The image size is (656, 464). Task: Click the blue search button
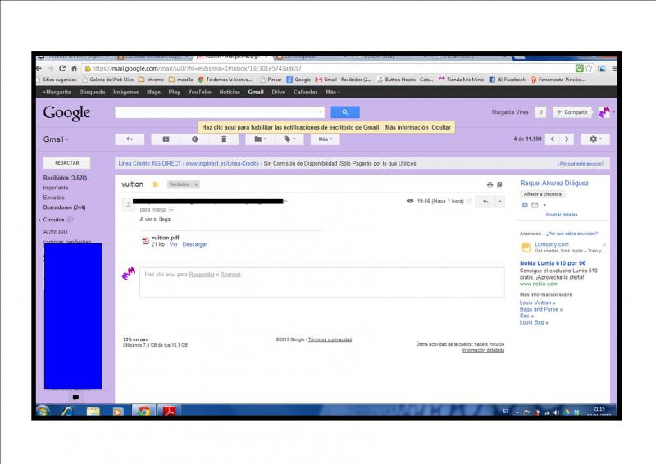click(x=344, y=112)
